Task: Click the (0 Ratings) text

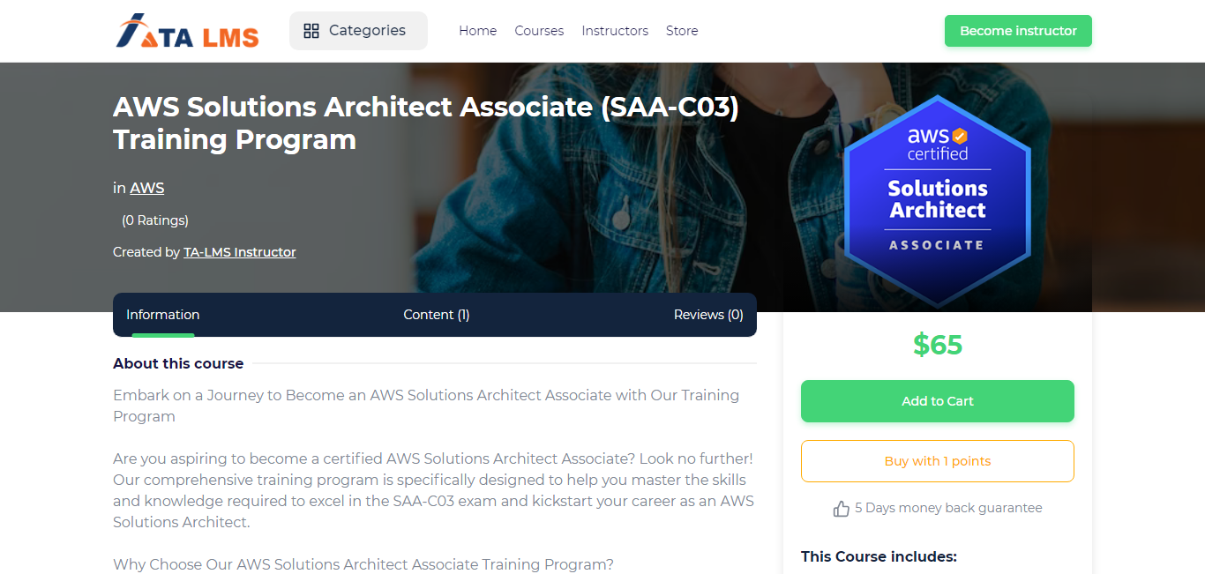Action: [155, 220]
